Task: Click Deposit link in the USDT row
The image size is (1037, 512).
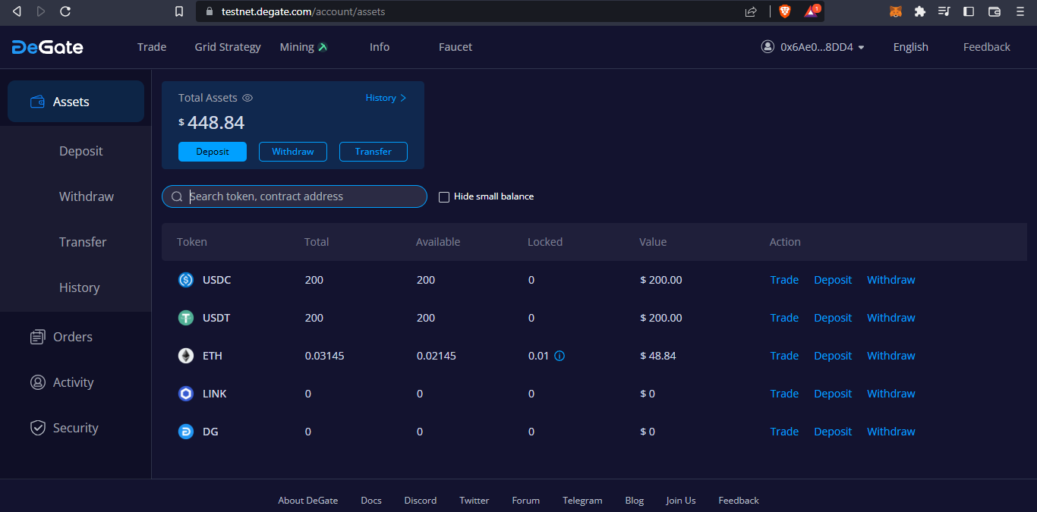Action: tap(833, 318)
